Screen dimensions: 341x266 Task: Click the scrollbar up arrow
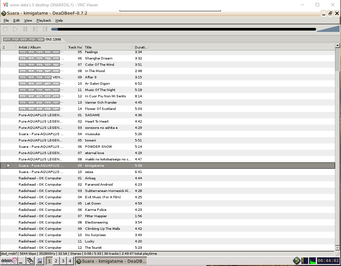(x=338, y=45)
